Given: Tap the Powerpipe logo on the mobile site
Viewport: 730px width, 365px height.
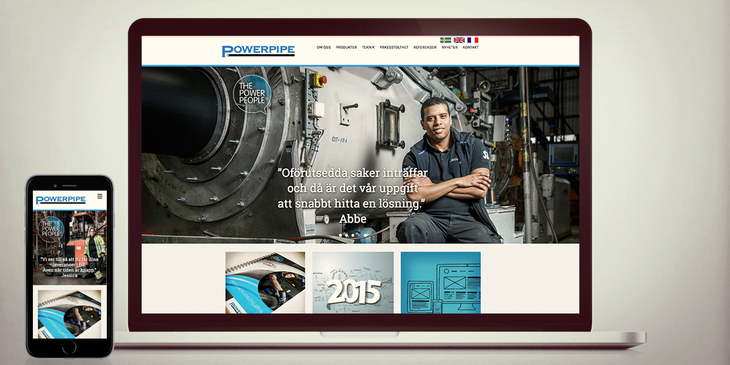Looking at the screenshot, I should 61,200.
